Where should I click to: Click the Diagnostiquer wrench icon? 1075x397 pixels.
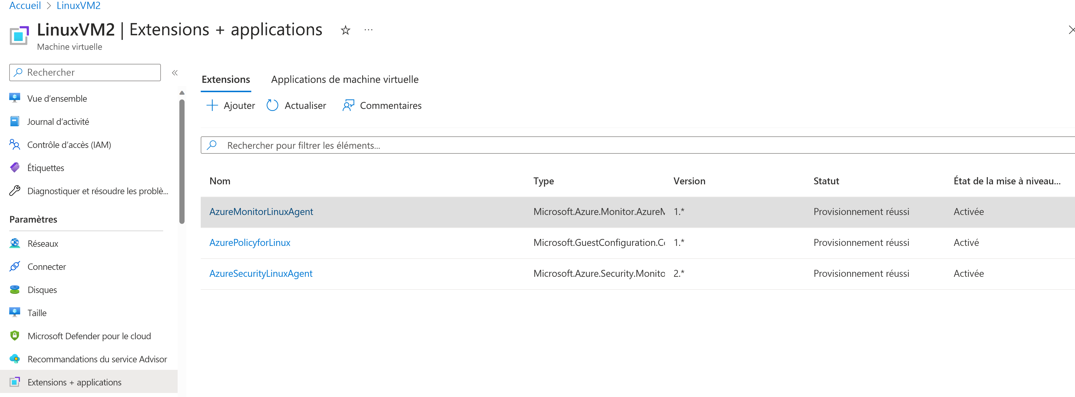(x=15, y=191)
